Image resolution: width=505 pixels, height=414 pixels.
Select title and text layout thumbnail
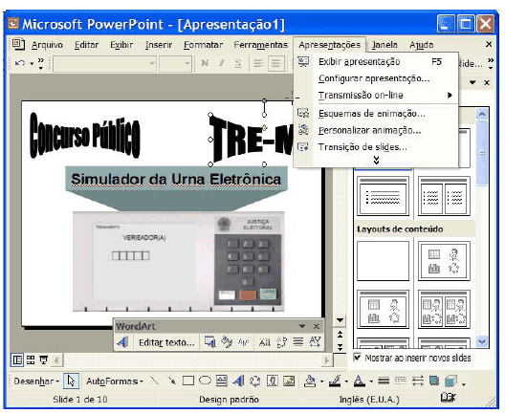point(383,196)
